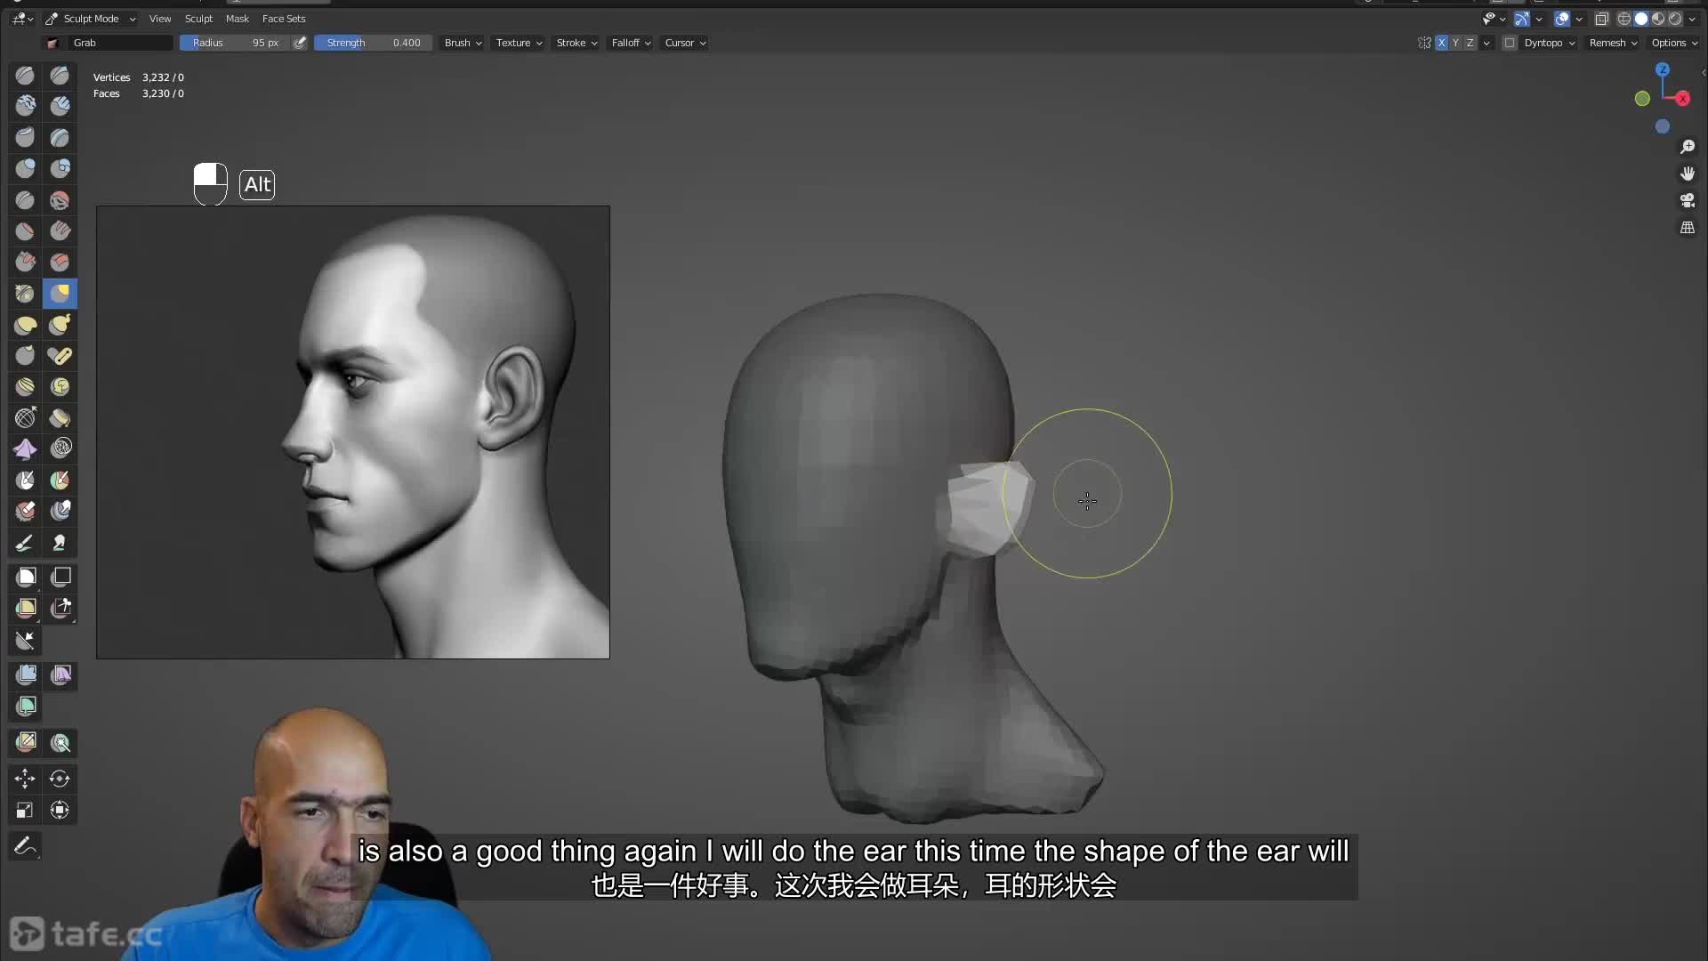Click the pan view hand icon
The image size is (1708, 961).
(1688, 174)
